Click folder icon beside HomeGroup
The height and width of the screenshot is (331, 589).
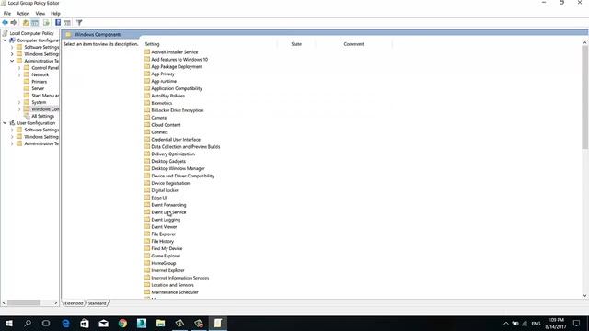[x=147, y=263]
